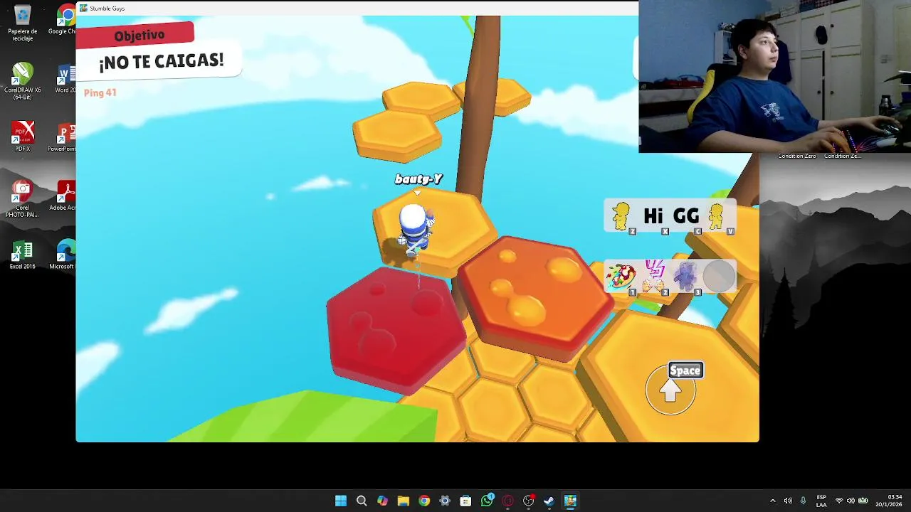Viewport: 911px width, 512px height.
Task: Open Settings gear from the taskbar
Action: coord(445,501)
